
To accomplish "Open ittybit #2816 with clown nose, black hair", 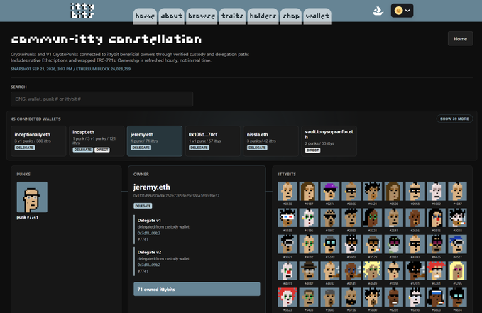I will [x=436, y=218].
